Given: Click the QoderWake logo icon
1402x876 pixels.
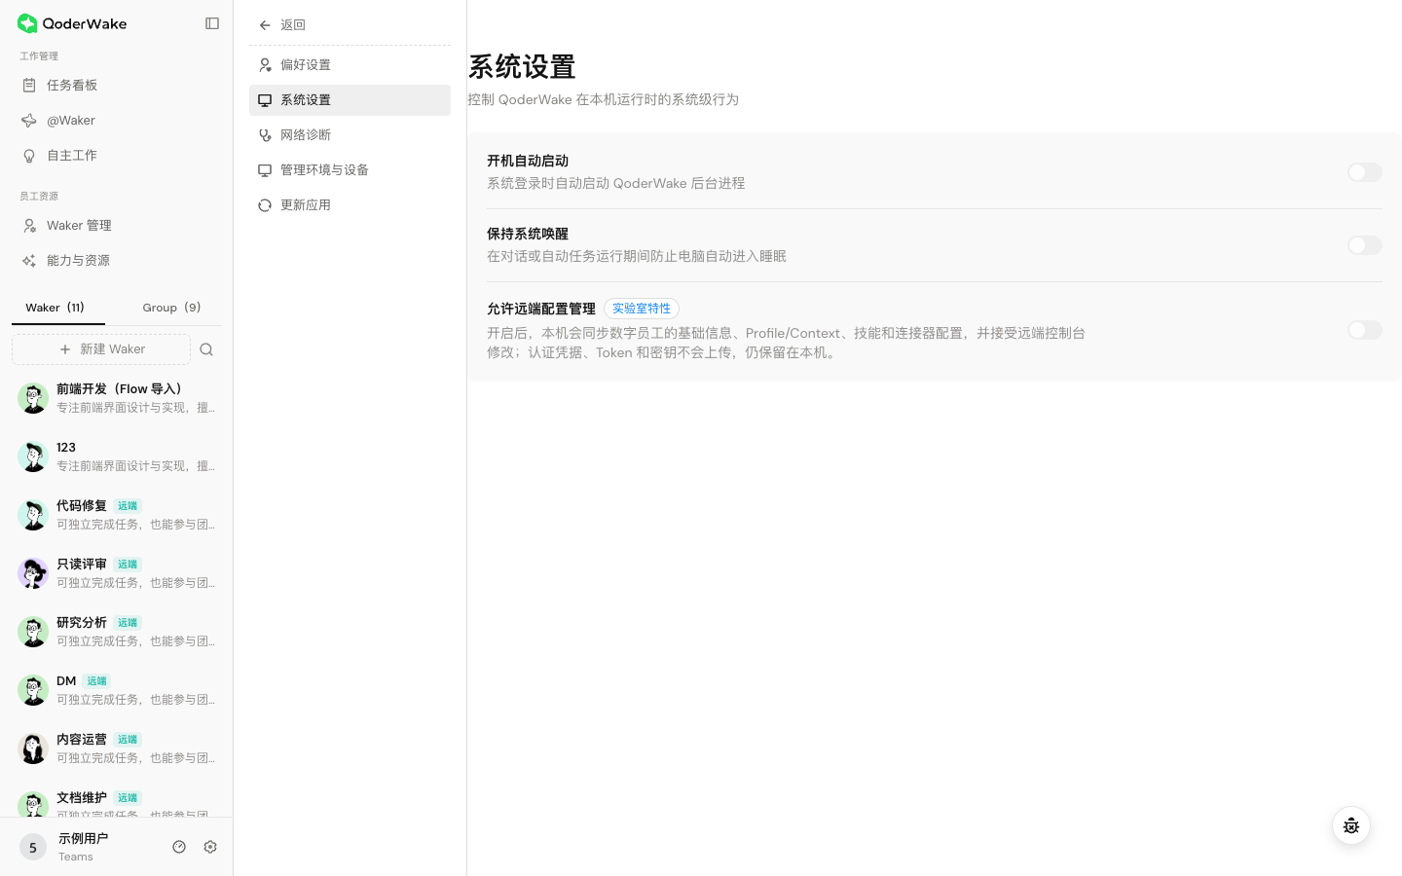Looking at the screenshot, I should click(27, 23).
